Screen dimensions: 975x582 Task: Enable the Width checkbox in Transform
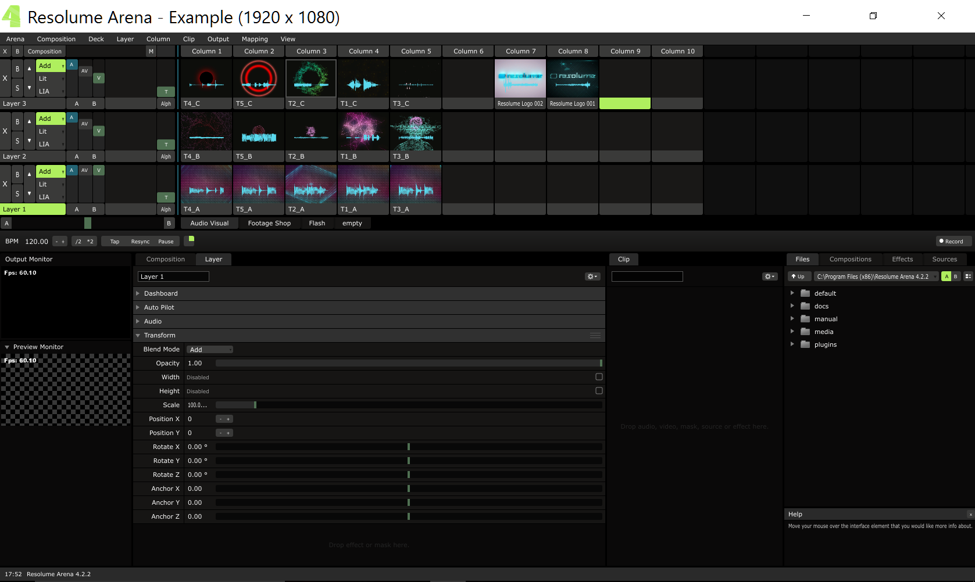click(x=599, y=377)
